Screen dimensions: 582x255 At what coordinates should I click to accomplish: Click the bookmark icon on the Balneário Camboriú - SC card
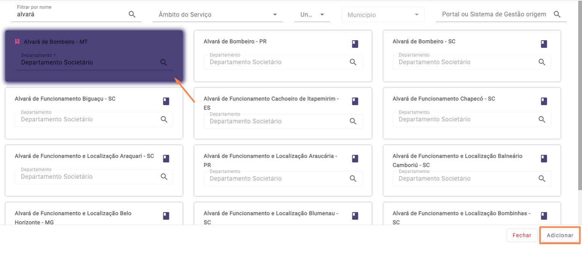click(544, 159)
